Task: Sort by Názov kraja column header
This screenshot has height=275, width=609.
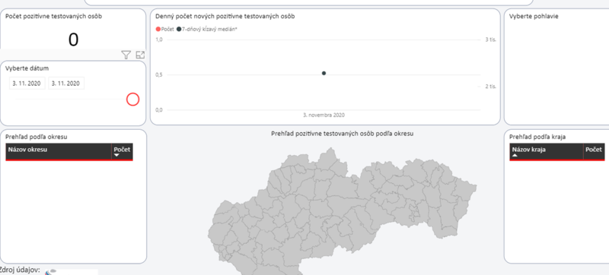Action: [x=546, y=151]
